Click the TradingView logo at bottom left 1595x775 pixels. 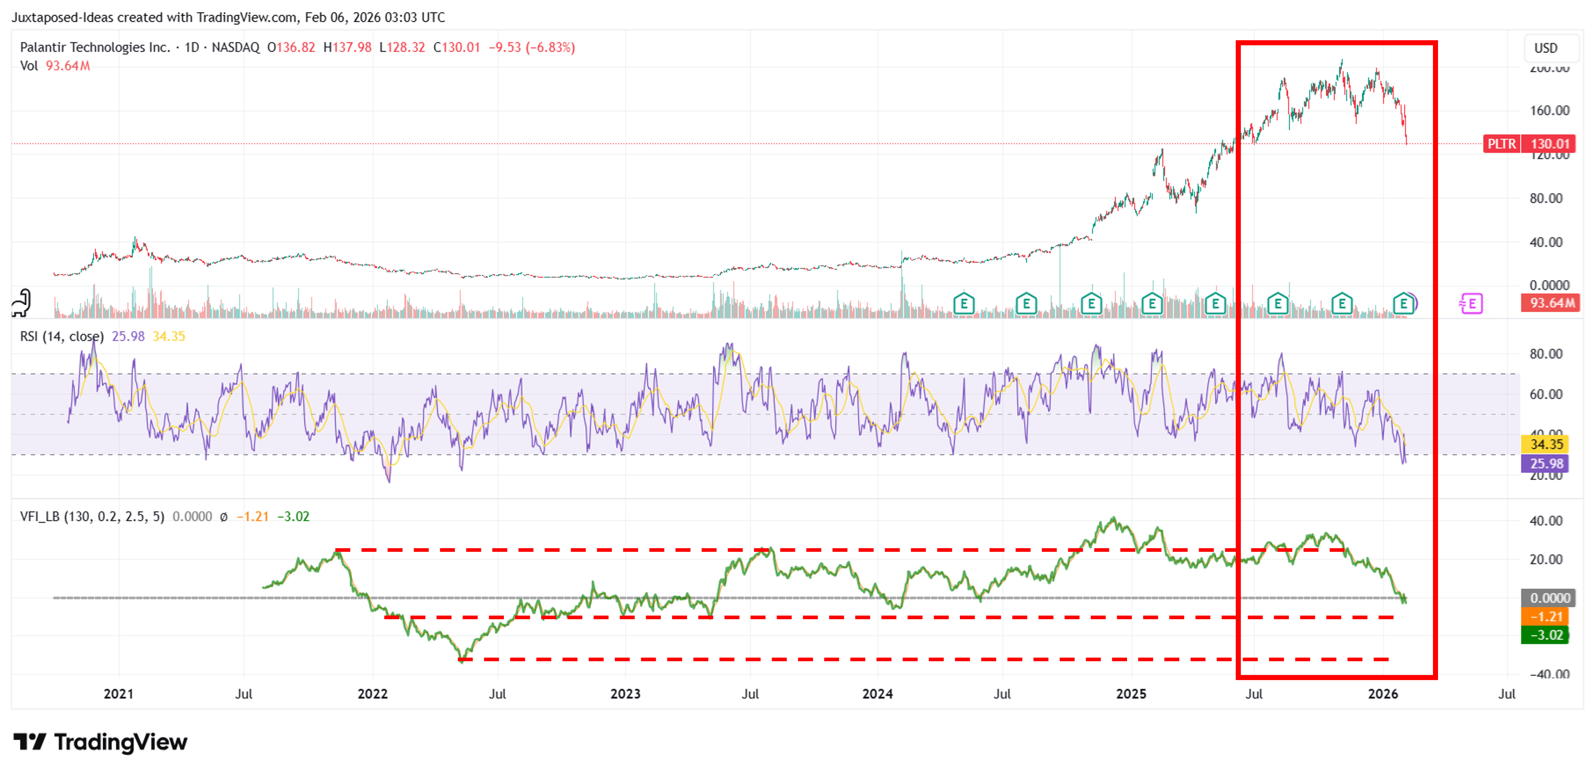(x=99, y=741)
